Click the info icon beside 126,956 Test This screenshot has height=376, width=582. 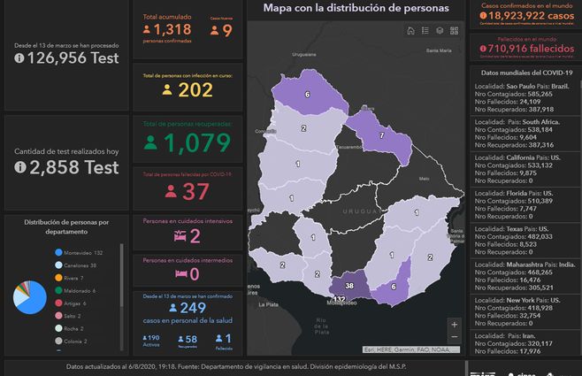pos(19,58)
